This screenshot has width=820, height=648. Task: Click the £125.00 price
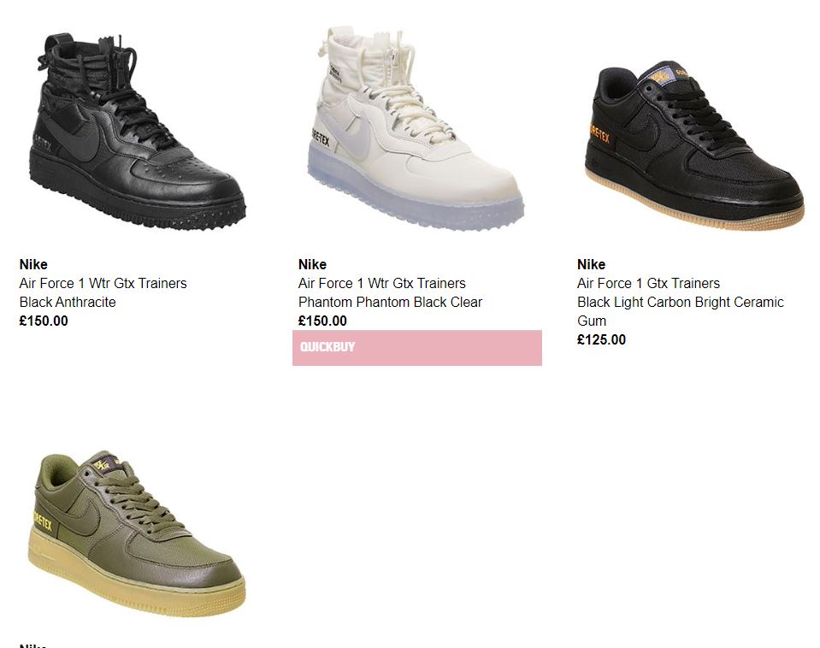601,339
